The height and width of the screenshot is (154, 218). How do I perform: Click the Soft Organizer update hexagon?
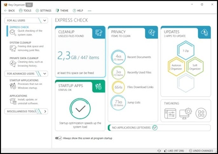(x=195, y=67)
